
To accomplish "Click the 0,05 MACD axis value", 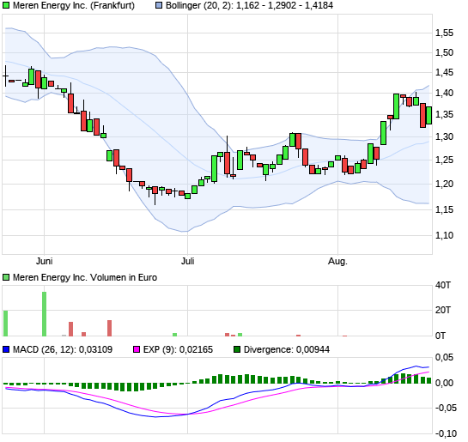I will (444, 357).
